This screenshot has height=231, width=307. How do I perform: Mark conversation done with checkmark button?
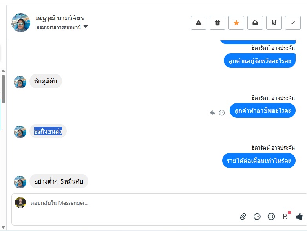(x=292, y=23)
